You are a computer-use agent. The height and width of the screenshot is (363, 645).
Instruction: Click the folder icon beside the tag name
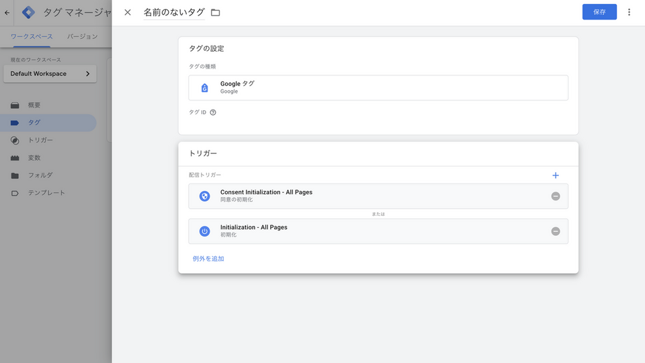pyautogui.click(x=216, y=12)
